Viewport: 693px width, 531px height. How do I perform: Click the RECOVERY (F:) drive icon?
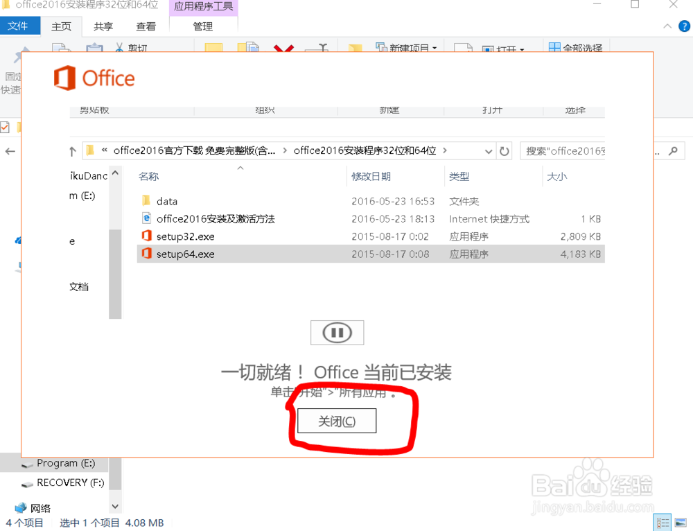(28, 484)
